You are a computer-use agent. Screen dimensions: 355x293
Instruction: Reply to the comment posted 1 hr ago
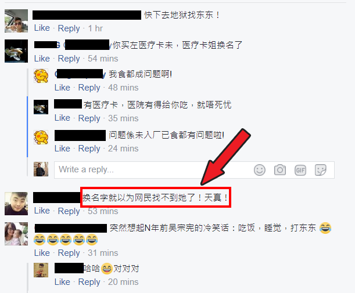coord(69,28)
